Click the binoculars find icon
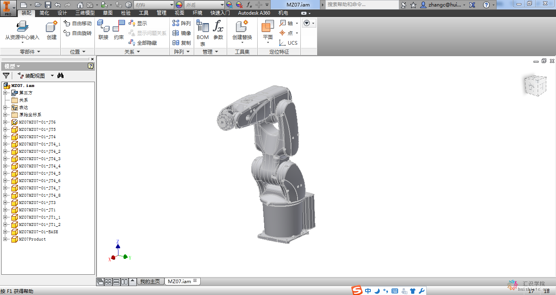This screenshot has height=295, width=556. pyautogui.click(x=61, y=76)
